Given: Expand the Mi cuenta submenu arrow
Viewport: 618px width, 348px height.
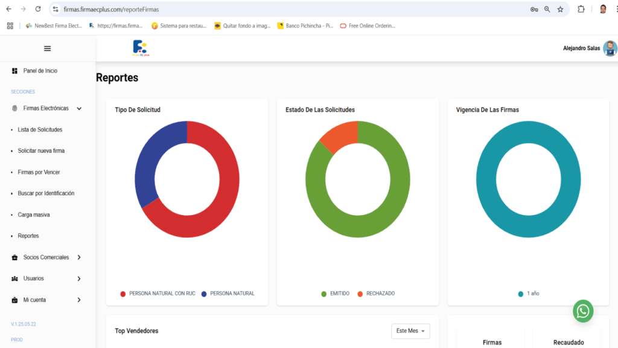Looking at the screenshot, I should click(x=79, y=300).
